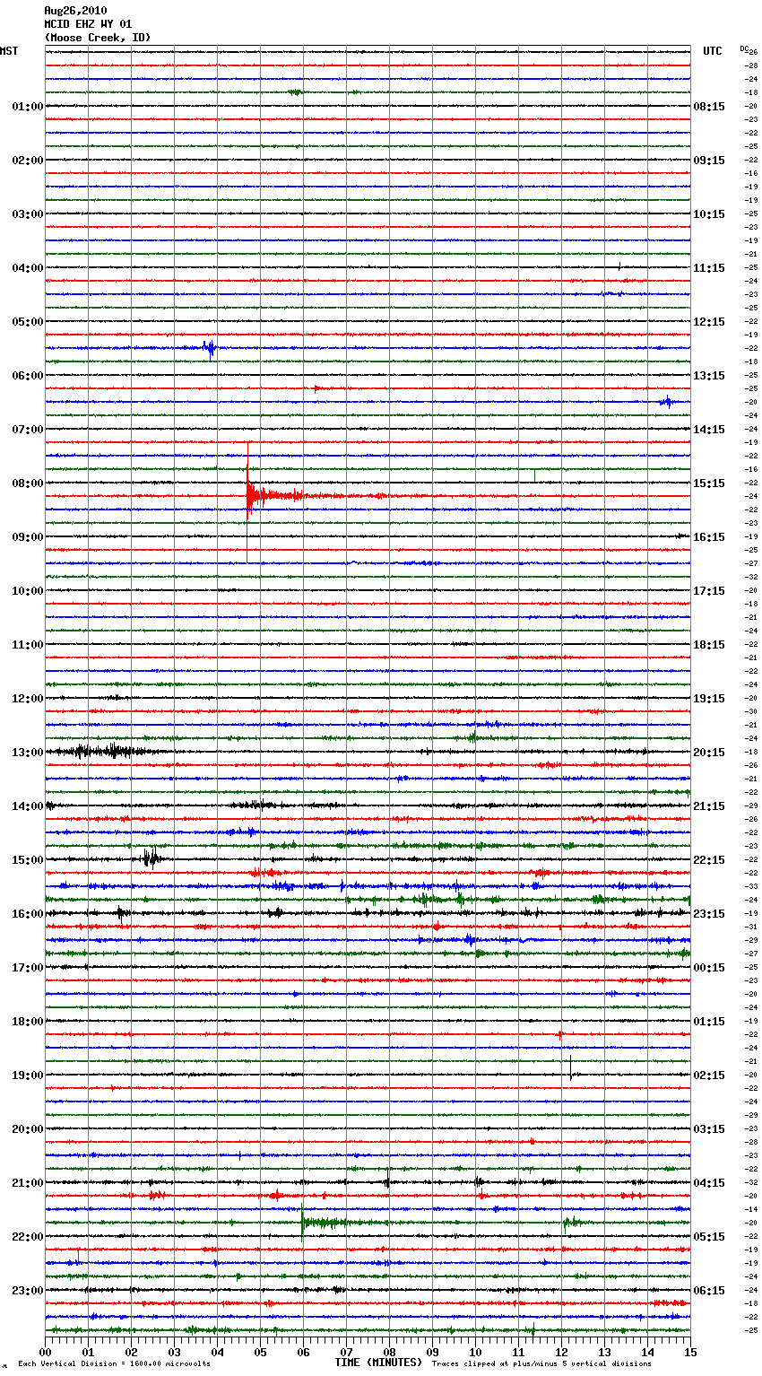Screen dimensions: 762x1376
Task: Click the MST time zone header
Action: 9,51
